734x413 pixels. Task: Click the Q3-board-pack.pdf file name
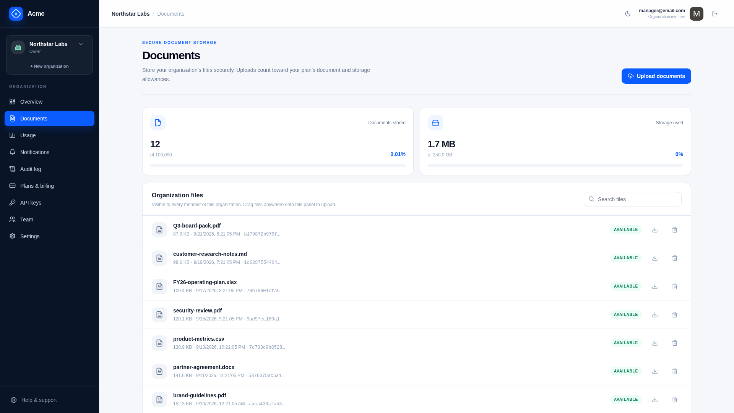[x=197, y=226]
